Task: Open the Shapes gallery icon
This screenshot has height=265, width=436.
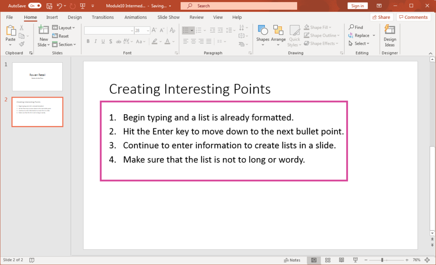Action: [263, 30]
